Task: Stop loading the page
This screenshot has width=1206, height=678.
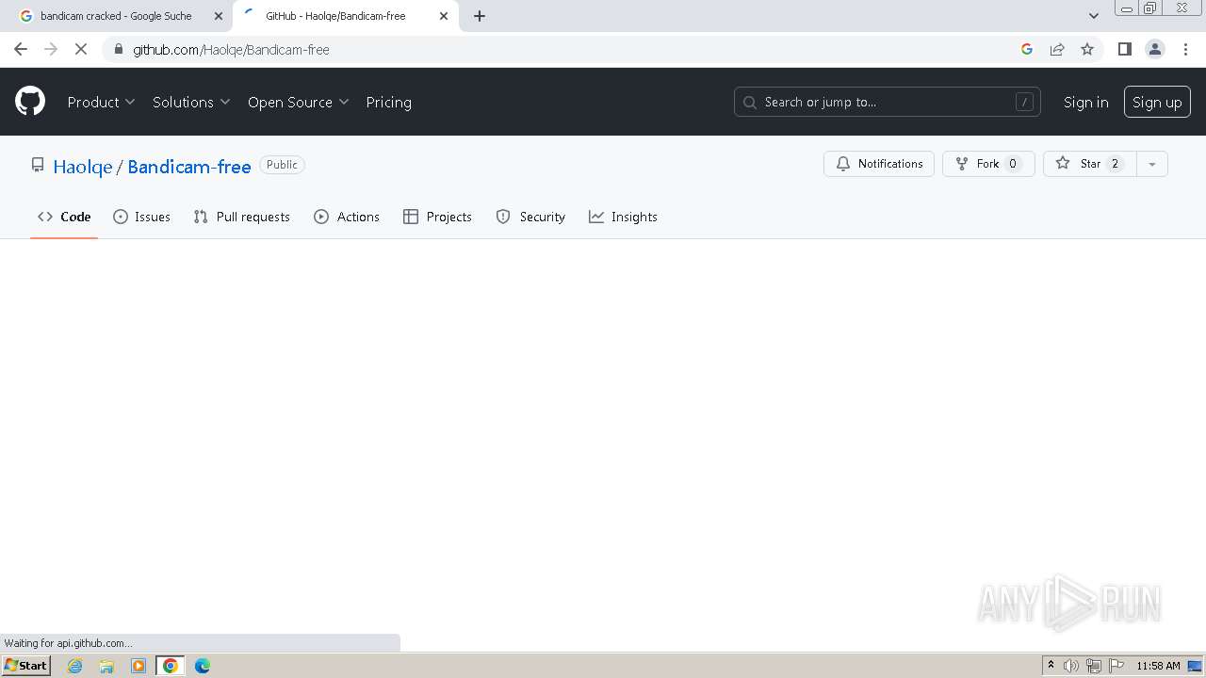Action: [81, 49]
